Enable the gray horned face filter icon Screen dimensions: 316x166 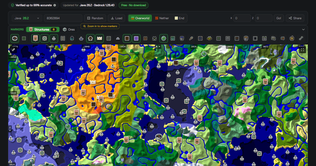point(154,38)
